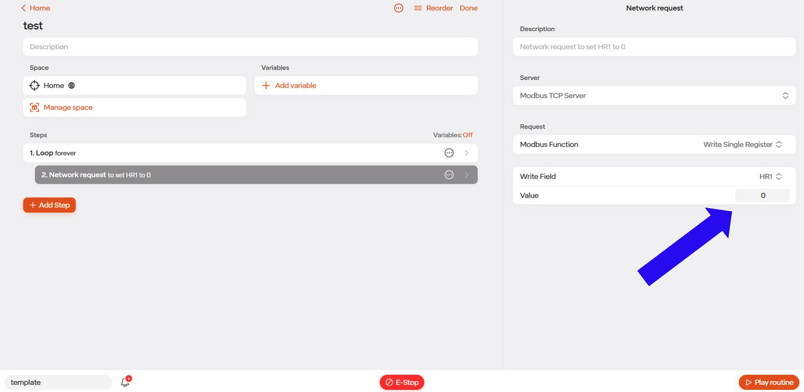Click the Value input field showing 0

coord(762,195)
